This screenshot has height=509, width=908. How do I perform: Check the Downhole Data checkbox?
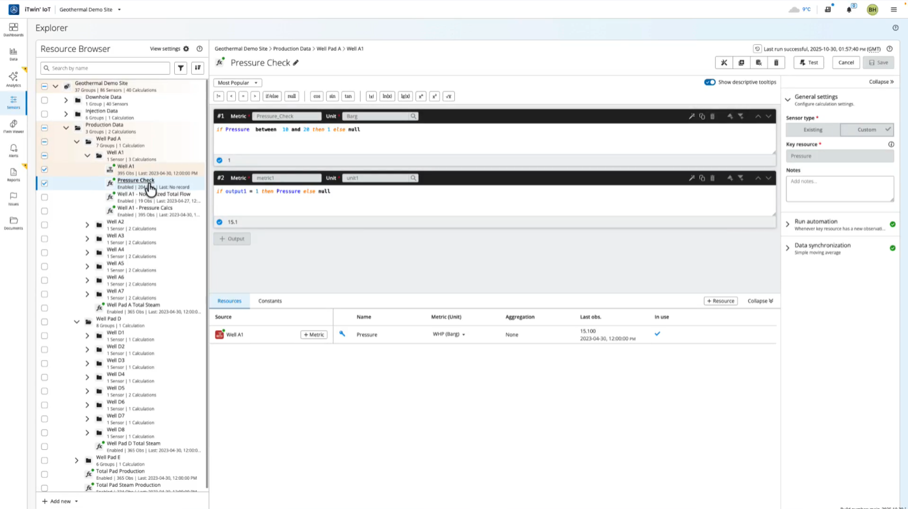coord(44,100)
